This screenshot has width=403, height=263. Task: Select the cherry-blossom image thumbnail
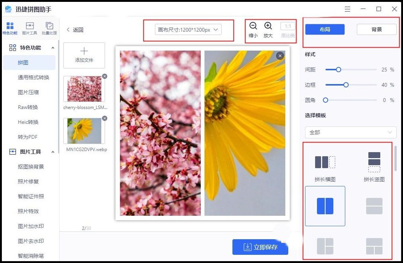pyautogui.click(x=84, y=89)
